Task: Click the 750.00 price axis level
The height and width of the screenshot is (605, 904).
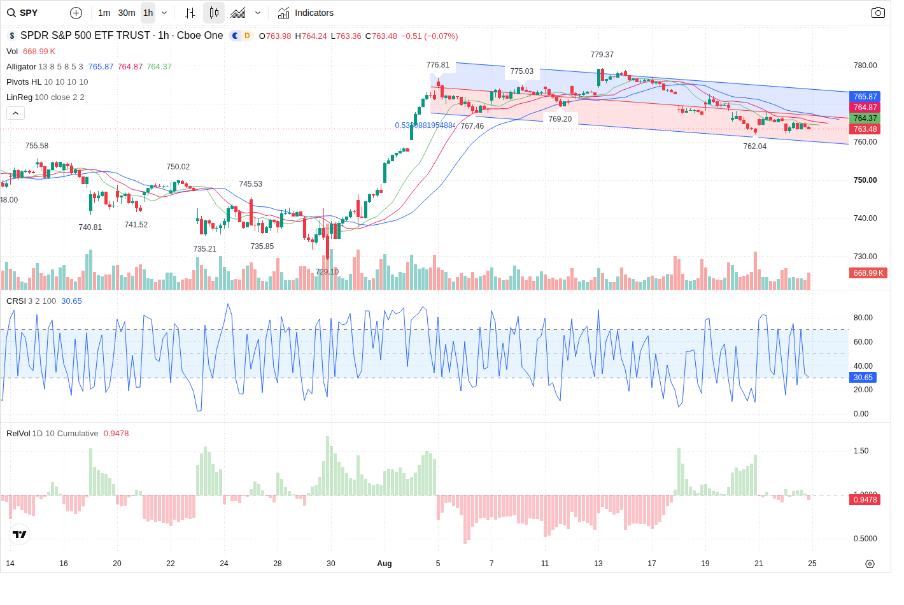Action: click(865, 180)
